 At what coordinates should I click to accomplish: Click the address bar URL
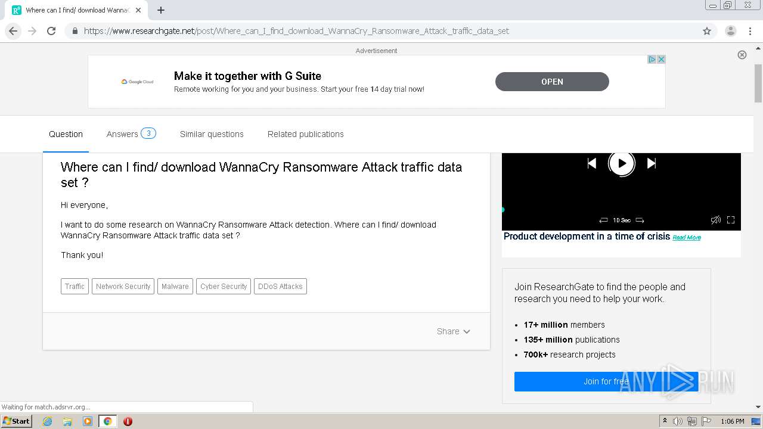[x=296, y=31]
